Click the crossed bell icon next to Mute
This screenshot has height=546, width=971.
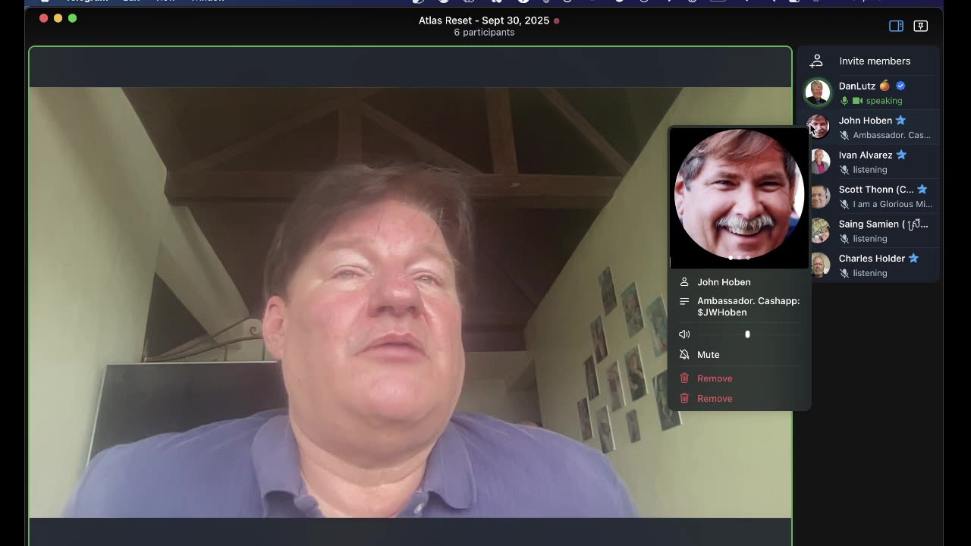(684, 355)
